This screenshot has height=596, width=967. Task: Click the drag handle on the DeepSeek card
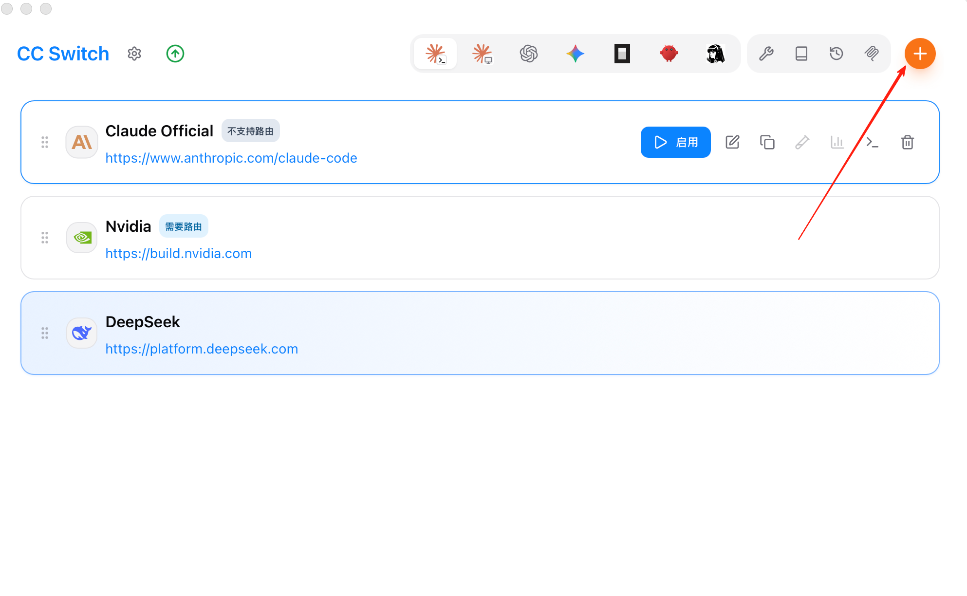(45, 333)
